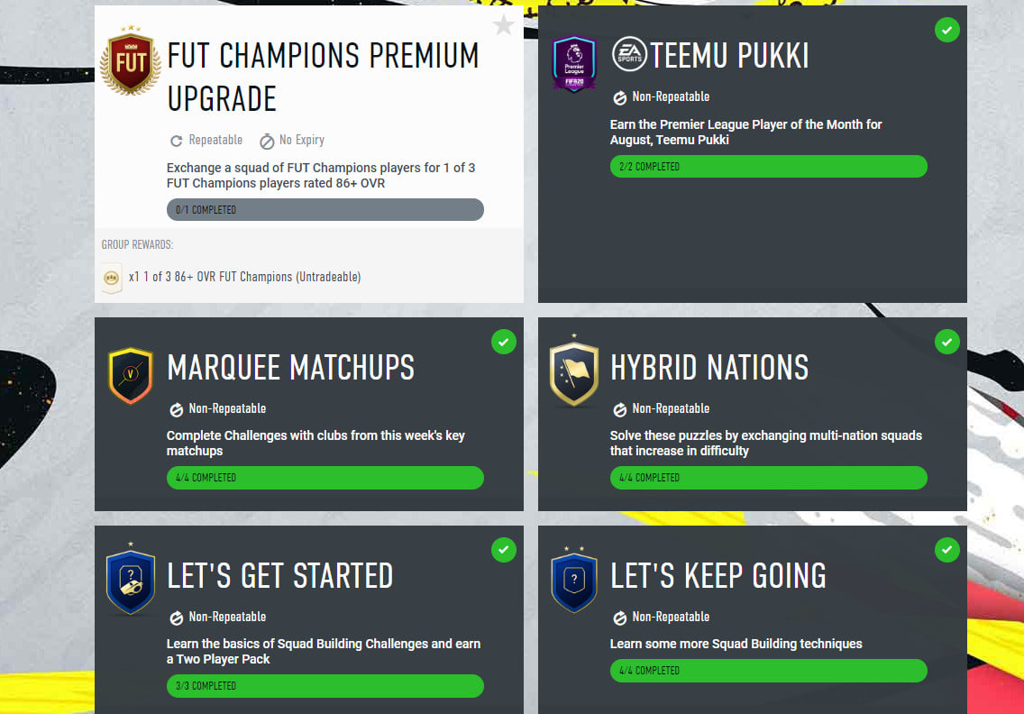Click the Untradeable pack reward icon
The width and height of the screenshot is (1024, 714).
(112, 278)
